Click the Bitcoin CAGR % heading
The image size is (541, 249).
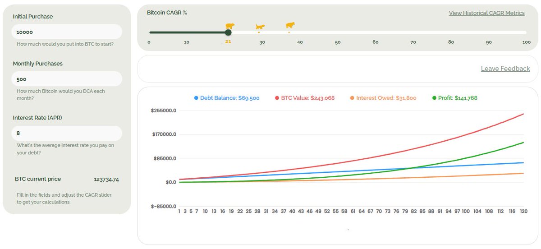[x=167, y=13]
